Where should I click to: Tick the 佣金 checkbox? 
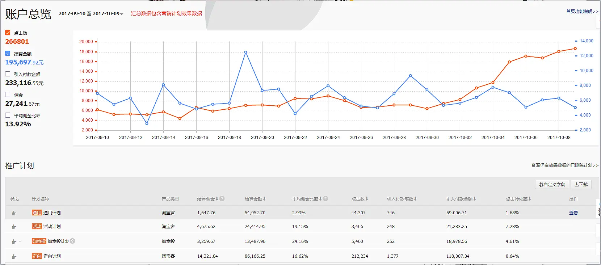8,94
